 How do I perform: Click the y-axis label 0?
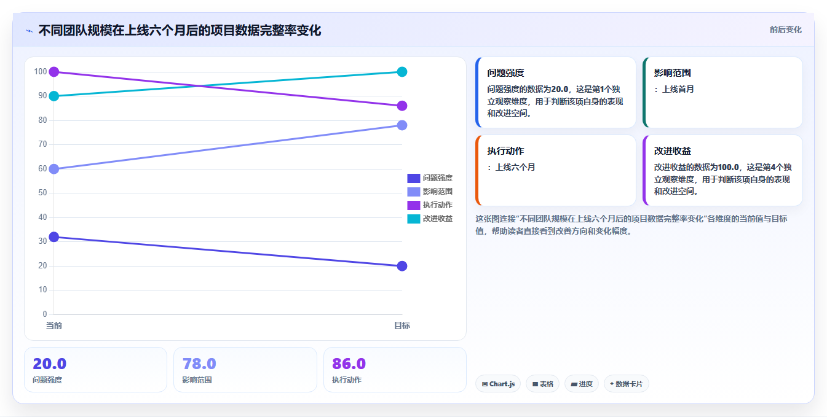click(x=45, y=314)
